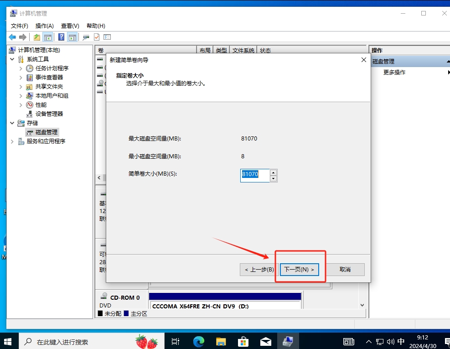
Task: Show hidden tray icons chevron
Action: (x=369, y=342)
